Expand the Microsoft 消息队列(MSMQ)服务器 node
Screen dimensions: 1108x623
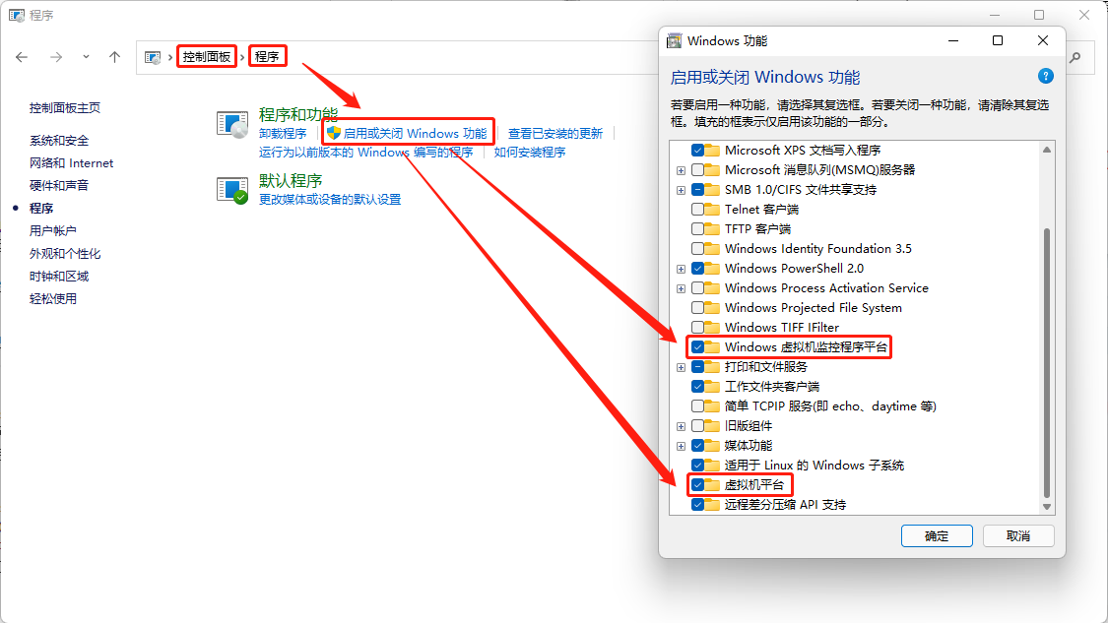pyautogui.click(x=681, y=170)
